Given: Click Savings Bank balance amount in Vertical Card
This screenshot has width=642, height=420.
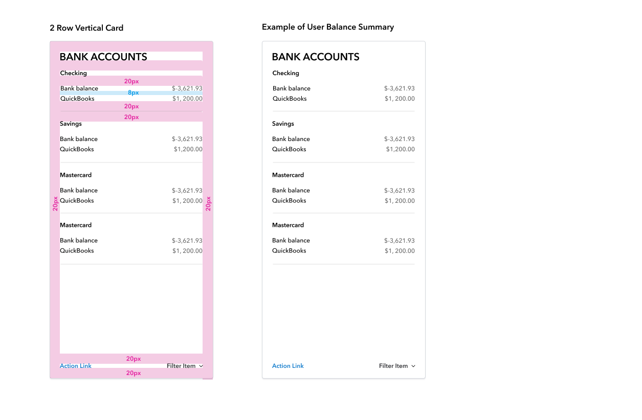Looking at the screenshot, I should [187, 139].
